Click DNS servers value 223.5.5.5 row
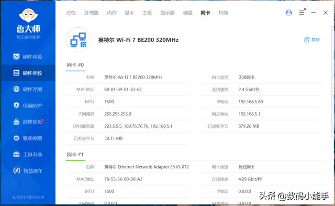The image size is (335, 206). pos(138,126)
